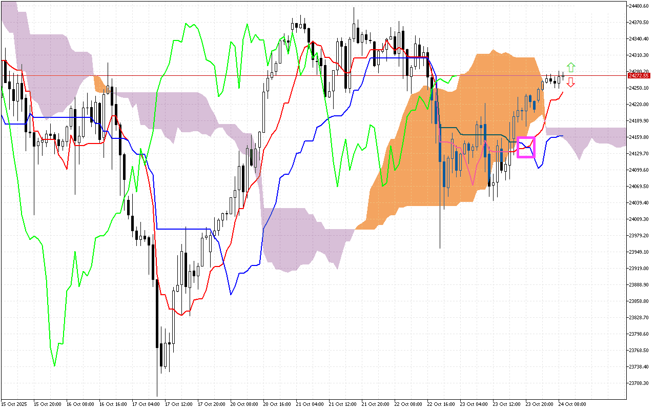Click the 24 Oct 08:00 time label
Viewport: 656px width, 410px height.
[572, 404]
